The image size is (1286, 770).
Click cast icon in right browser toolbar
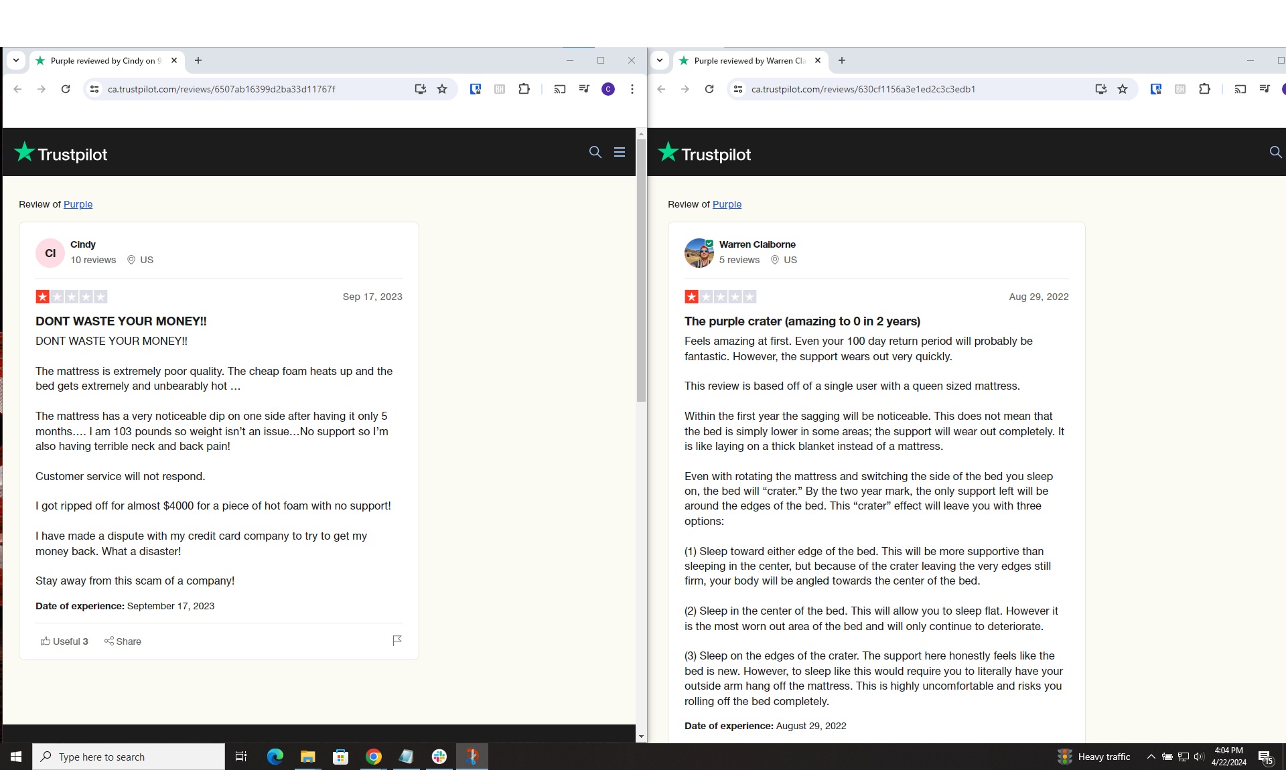coord(1240,89)
